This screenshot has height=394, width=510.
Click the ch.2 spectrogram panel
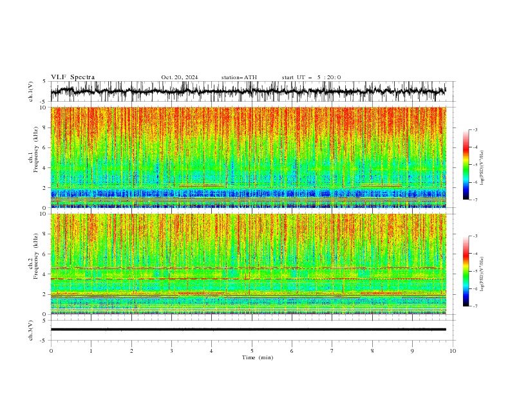coord(249,264)
